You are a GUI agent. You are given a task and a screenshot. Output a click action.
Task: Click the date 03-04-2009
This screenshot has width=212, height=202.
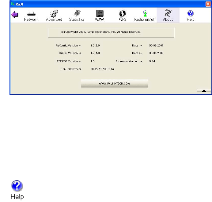tap(156, 53)
